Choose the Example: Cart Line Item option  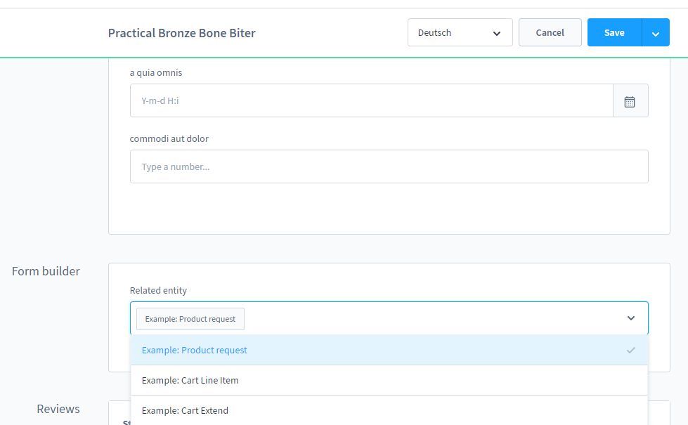coord(190,380)
